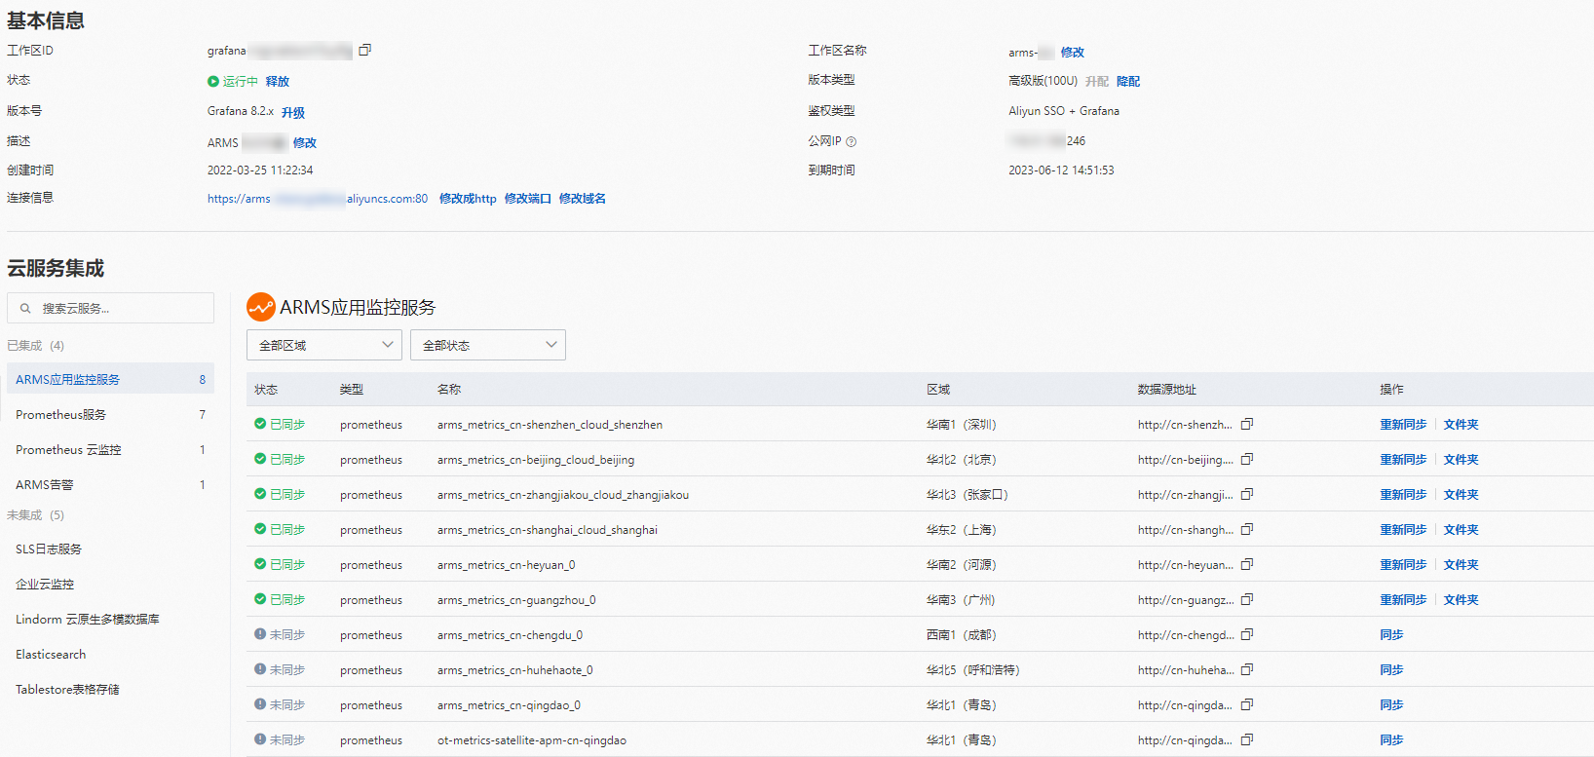1594x757 pixels.
Task: Click the 修改成http link
Action: 468,198
